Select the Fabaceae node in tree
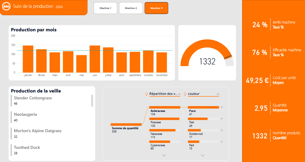Screen dimensions: 305x162 point(162,130)
